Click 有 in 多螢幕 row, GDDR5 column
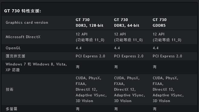 [155, 109]
